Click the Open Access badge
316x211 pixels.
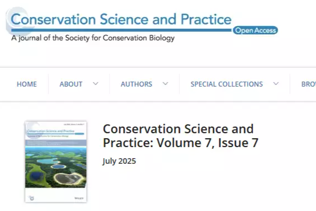(255, 30)
